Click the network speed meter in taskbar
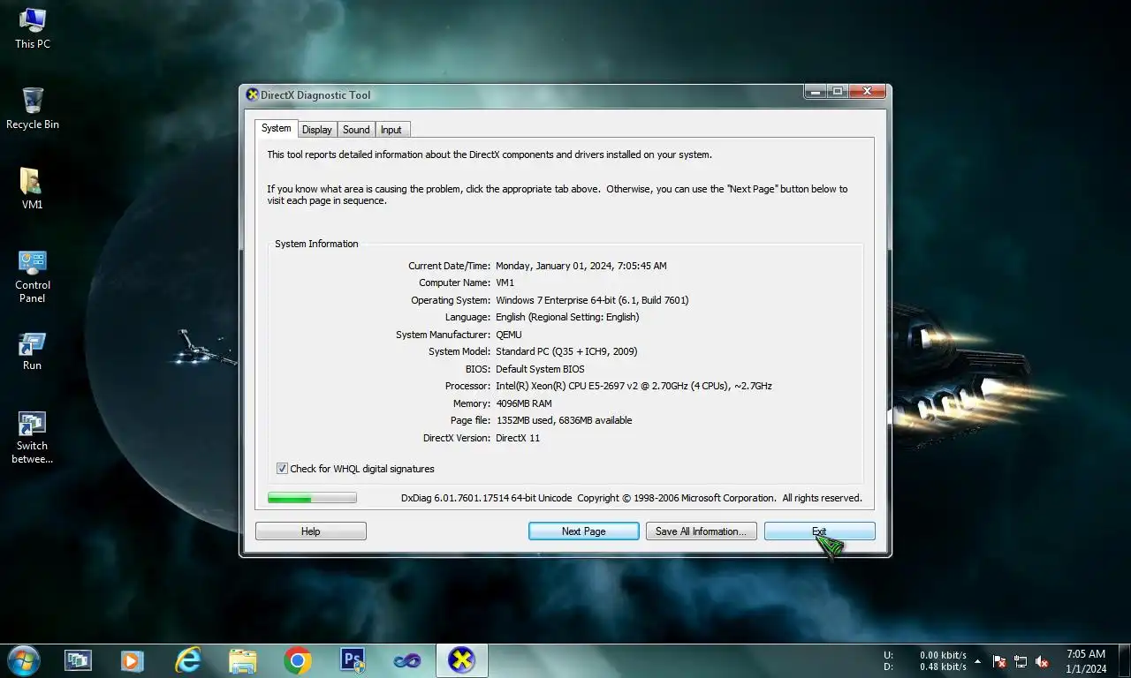Screen dimensions: 1131x678 [925, 661]
